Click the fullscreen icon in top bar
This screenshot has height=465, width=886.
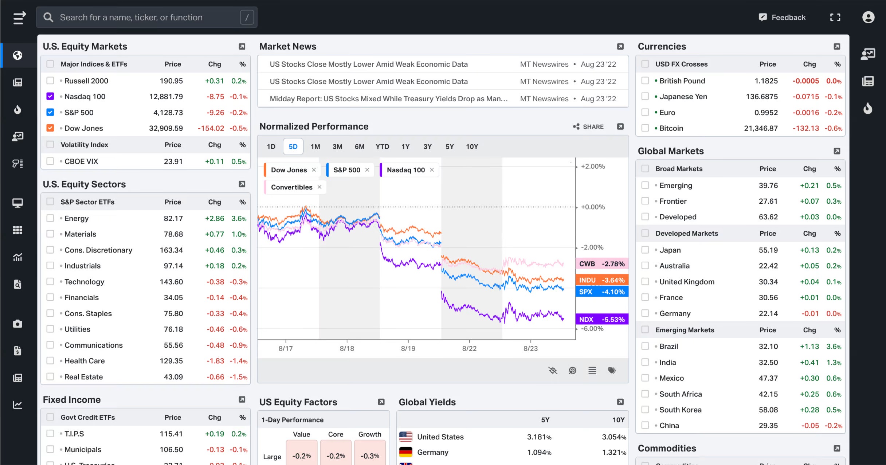point(835,17)
